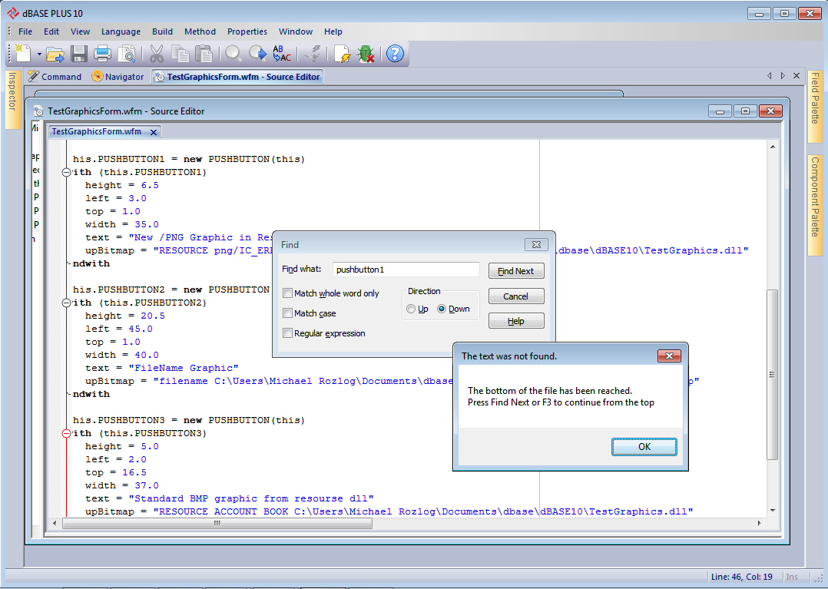Enable Match whole word only checkbox
Screen dimensions: 828x589
(288, 293)
